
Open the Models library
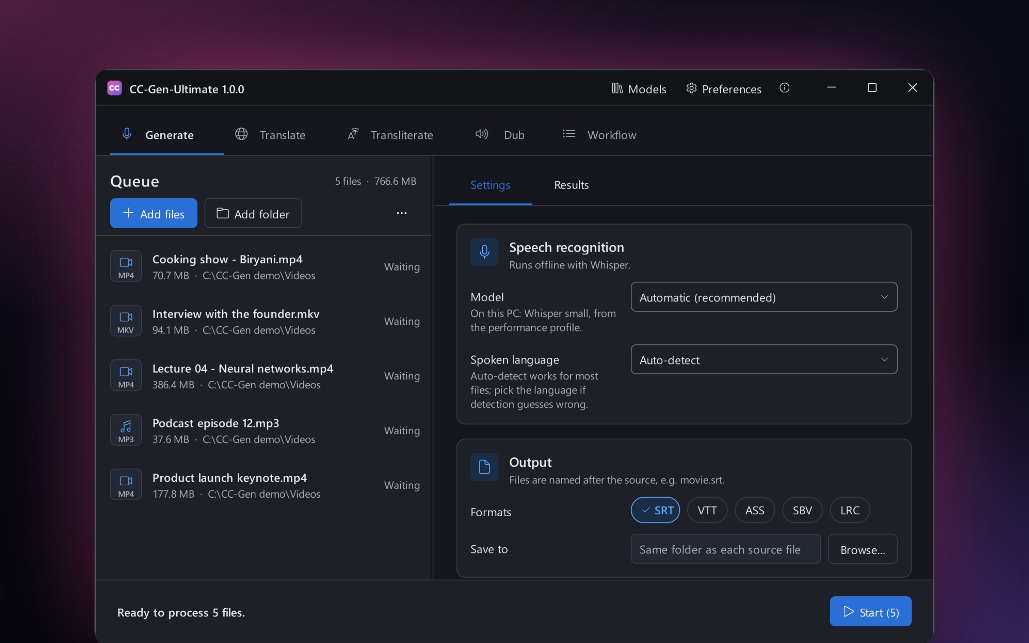[x=639, y=89]
